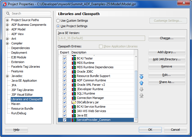The image size is (192, 137).
Task: Open Help for this dialog
Action: click(16, 130)
